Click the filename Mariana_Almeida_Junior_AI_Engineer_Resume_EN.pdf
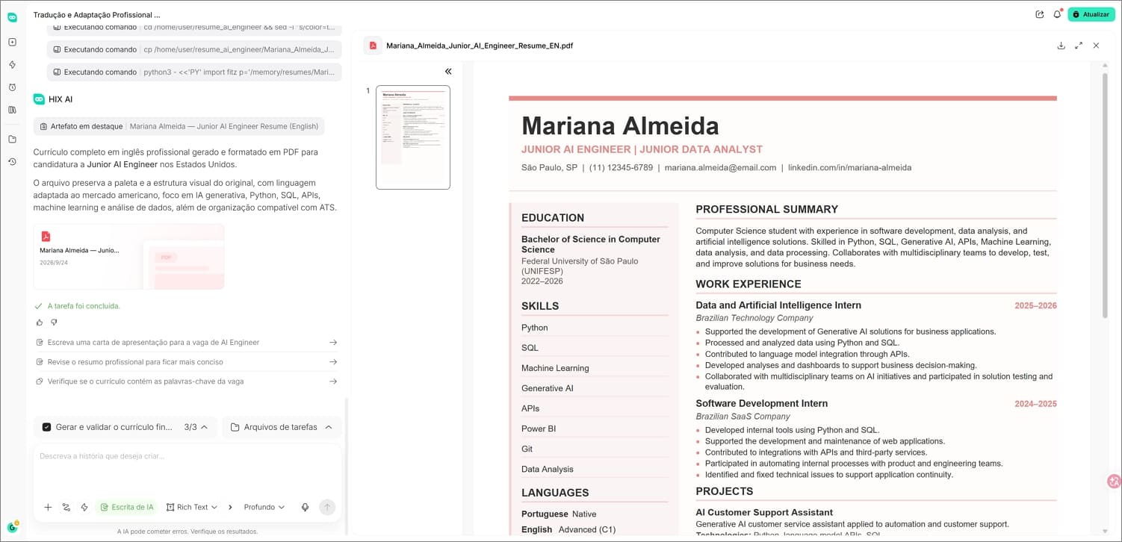 [480, 46]
